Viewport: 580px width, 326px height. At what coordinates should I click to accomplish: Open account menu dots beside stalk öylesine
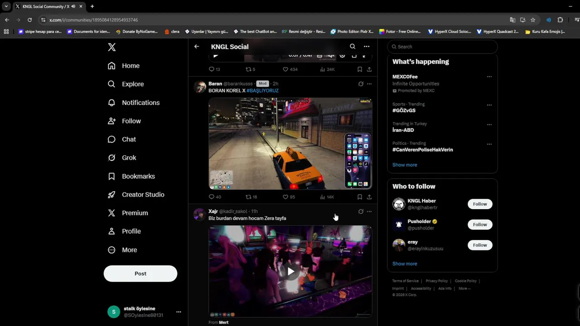coord(179,312)
